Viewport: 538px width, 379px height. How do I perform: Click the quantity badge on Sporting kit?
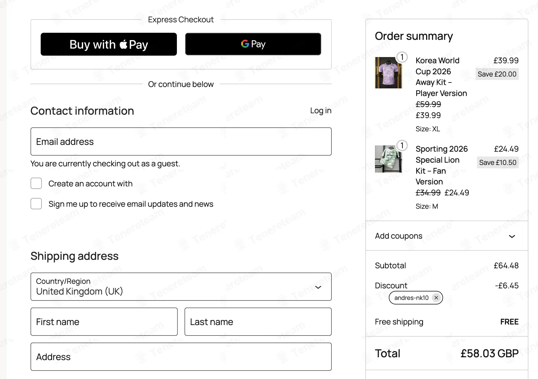pos(402,145)
